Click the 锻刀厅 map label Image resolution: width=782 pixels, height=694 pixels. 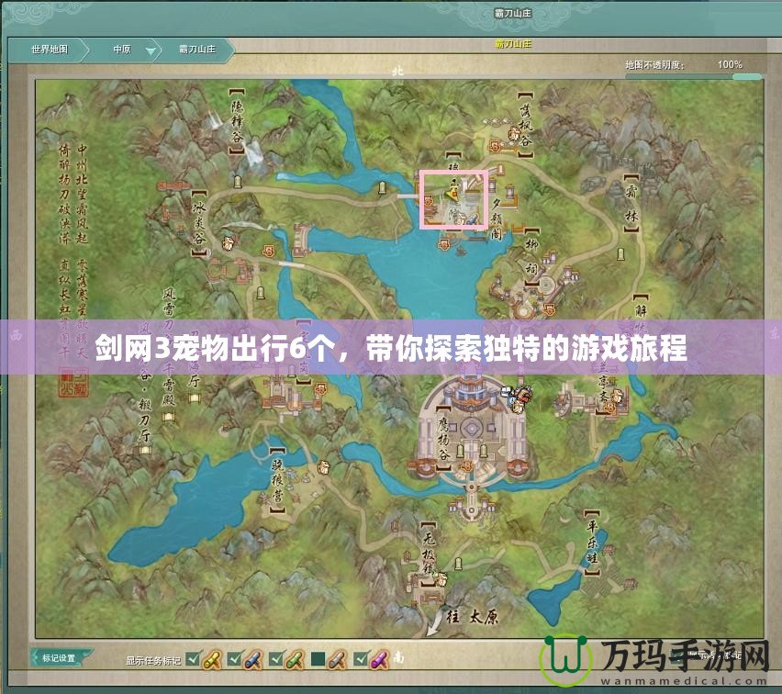pos(145,421)
